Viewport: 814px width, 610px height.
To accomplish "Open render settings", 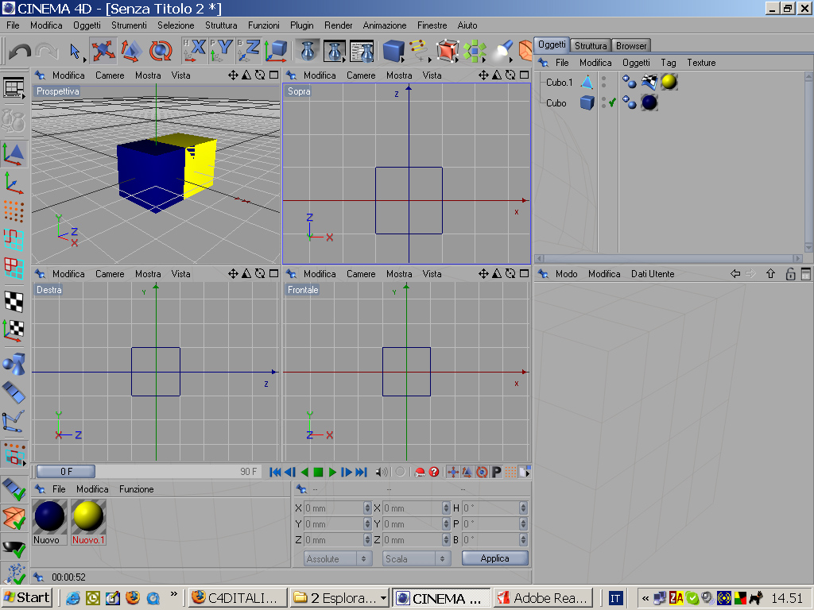I will click(x=362, y=51).
